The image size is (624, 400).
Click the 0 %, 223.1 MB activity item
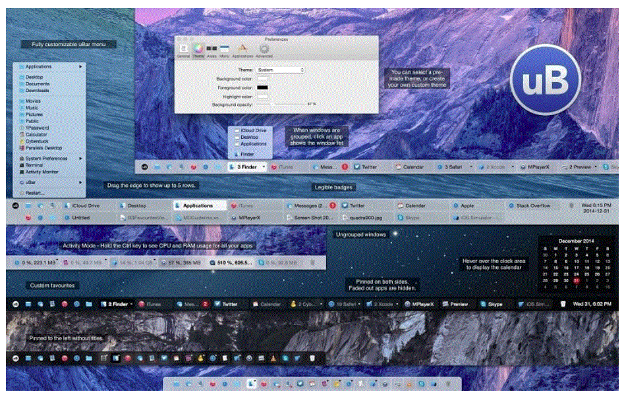[x=35, y=262]
